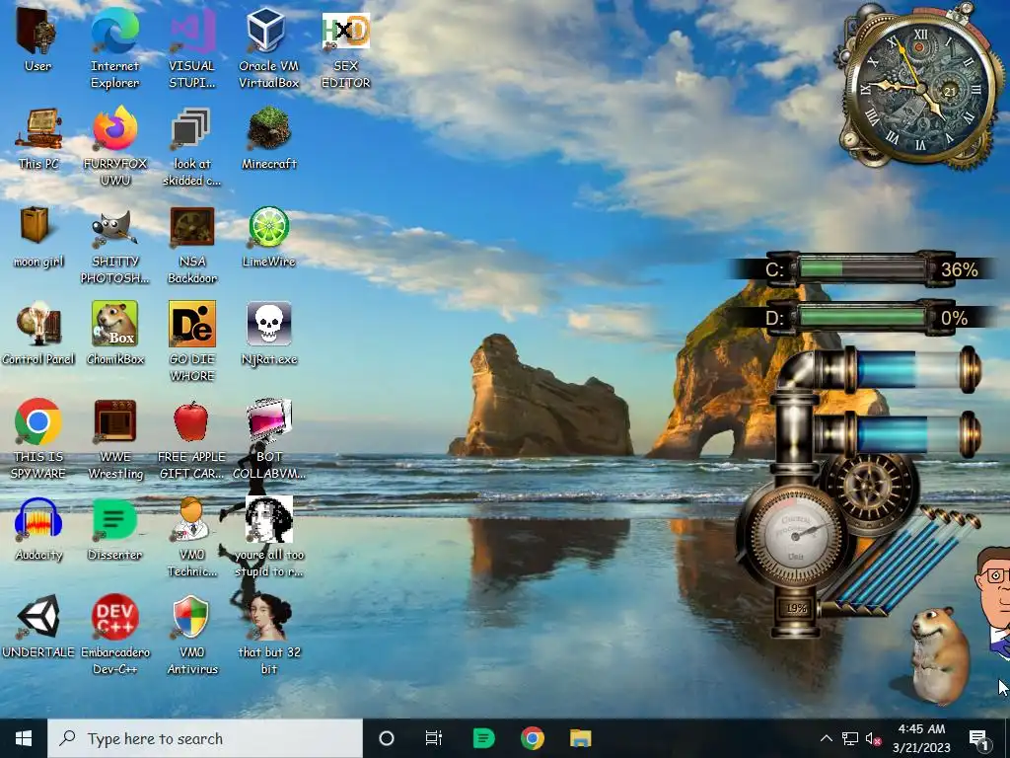Open the Dissenter browser shortcut
This screenshot has width=1010, height=758.
pyautogui.click(x=114, y=529)
